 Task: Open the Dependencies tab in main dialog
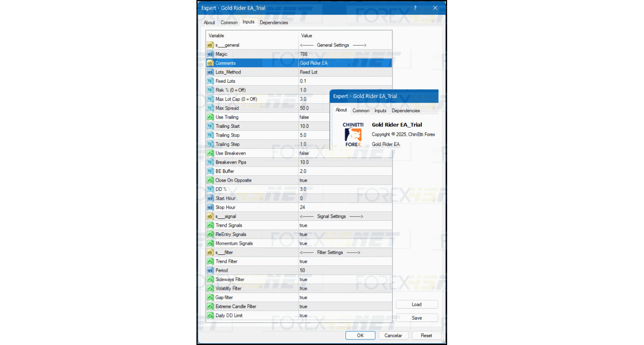tap(274, 23)
